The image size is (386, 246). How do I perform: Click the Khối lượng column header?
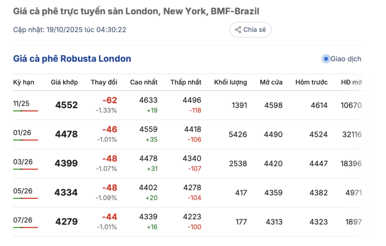231,82
